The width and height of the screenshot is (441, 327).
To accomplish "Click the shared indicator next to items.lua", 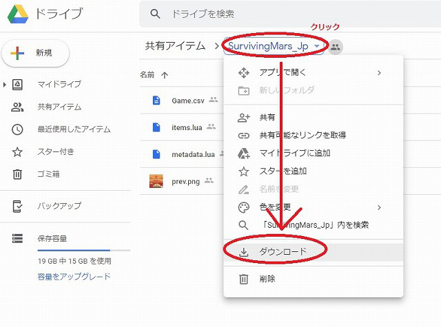I will point(211,127).
